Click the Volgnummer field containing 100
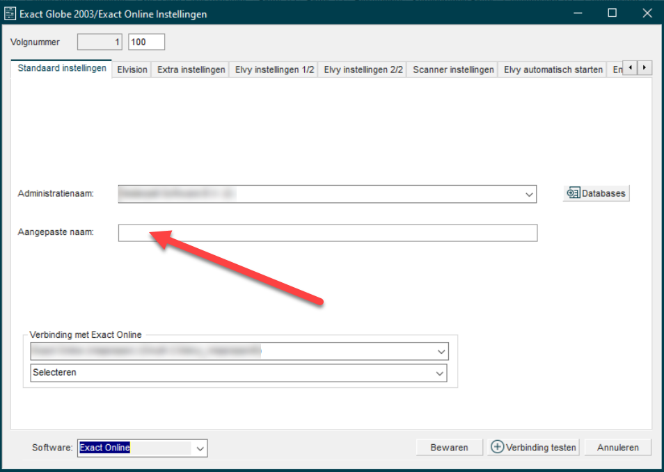The image size is (664, 472). (146, 42)
